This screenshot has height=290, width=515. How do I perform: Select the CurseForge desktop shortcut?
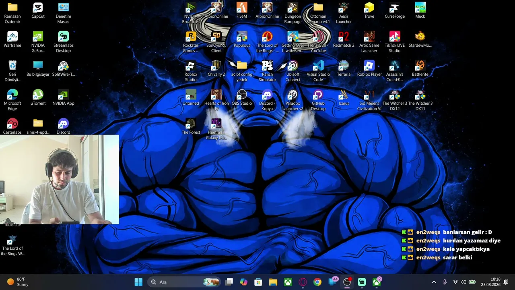tap(395, 11)
